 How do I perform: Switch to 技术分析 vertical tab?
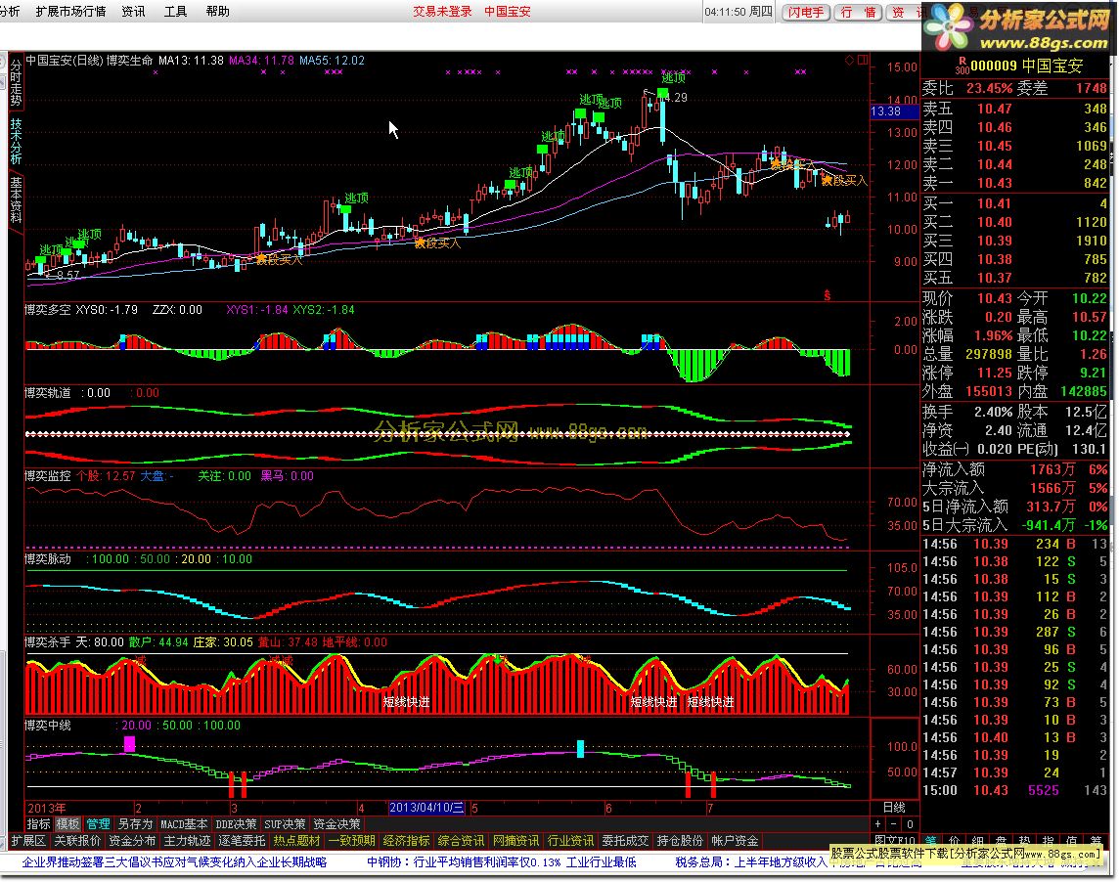pyautogui.click(x=16, y=141)
